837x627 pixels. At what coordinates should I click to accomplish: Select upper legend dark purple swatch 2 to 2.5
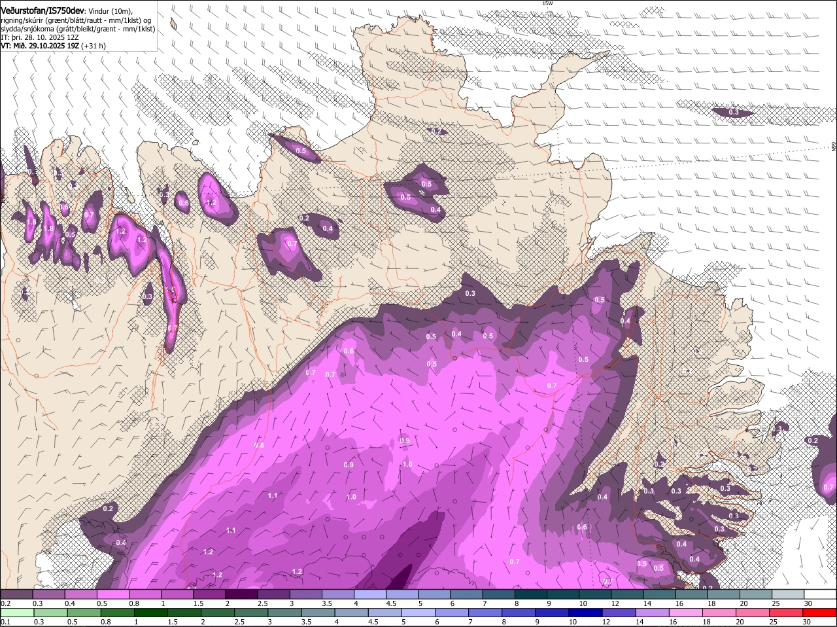(x=241, y=594)
